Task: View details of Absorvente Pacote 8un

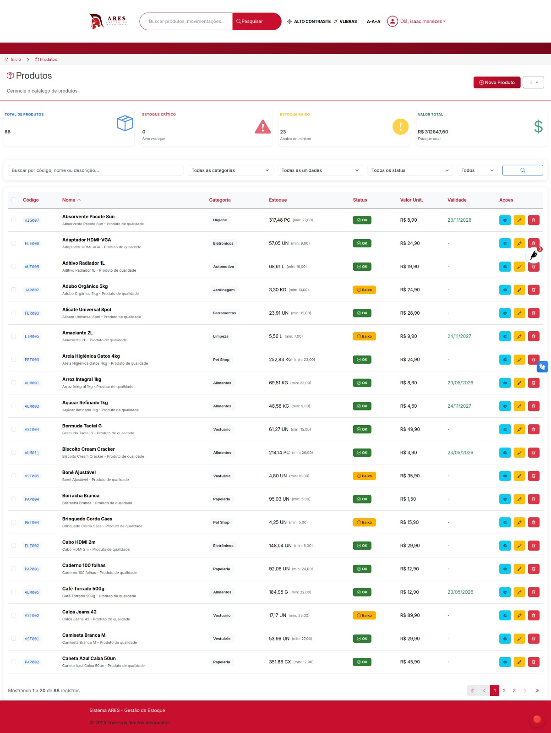Action: (x=504, y=220)
